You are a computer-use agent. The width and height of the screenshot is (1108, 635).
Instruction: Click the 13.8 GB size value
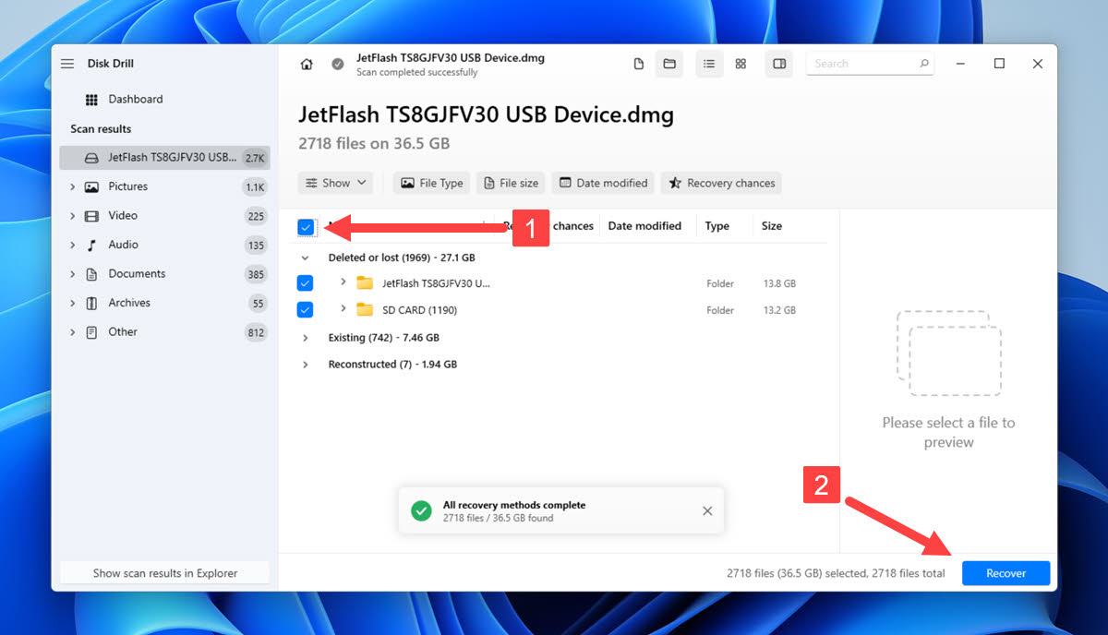(779, 284)
